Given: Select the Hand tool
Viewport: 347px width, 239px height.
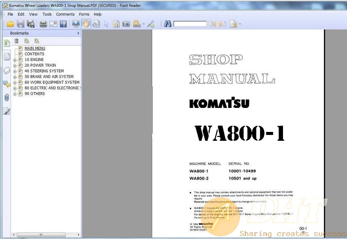Looking at the screenshot, I should [86, 24].
